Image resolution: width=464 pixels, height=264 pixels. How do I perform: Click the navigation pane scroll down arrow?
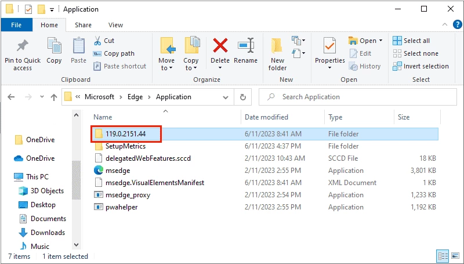pos(77,245)
